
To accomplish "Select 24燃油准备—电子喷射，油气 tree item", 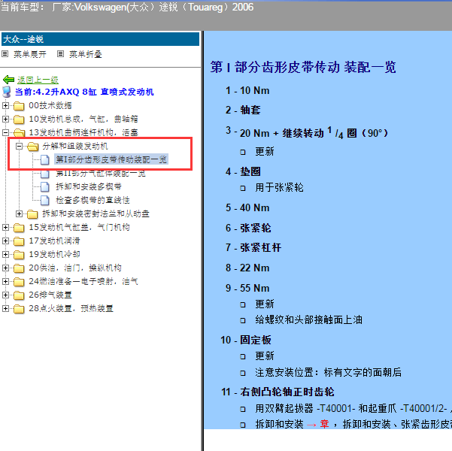I will tap(83, 281).
